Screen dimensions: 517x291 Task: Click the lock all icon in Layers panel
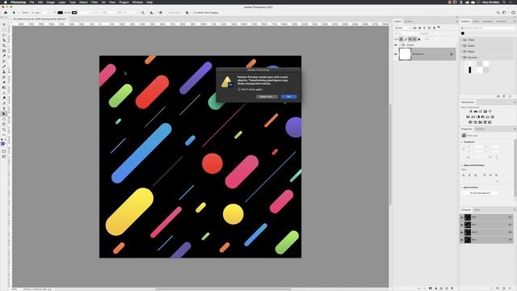pos(419,40)
